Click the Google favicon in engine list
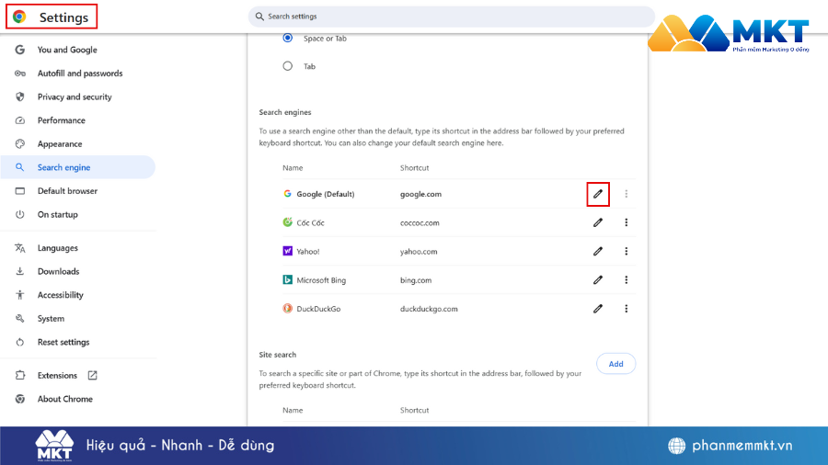This screenshot has height=465, width=828. coord(287,194)
